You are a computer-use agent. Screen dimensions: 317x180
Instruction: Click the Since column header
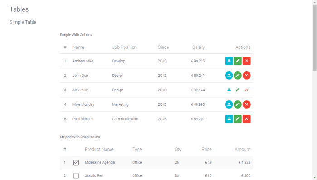pos(163,47)
